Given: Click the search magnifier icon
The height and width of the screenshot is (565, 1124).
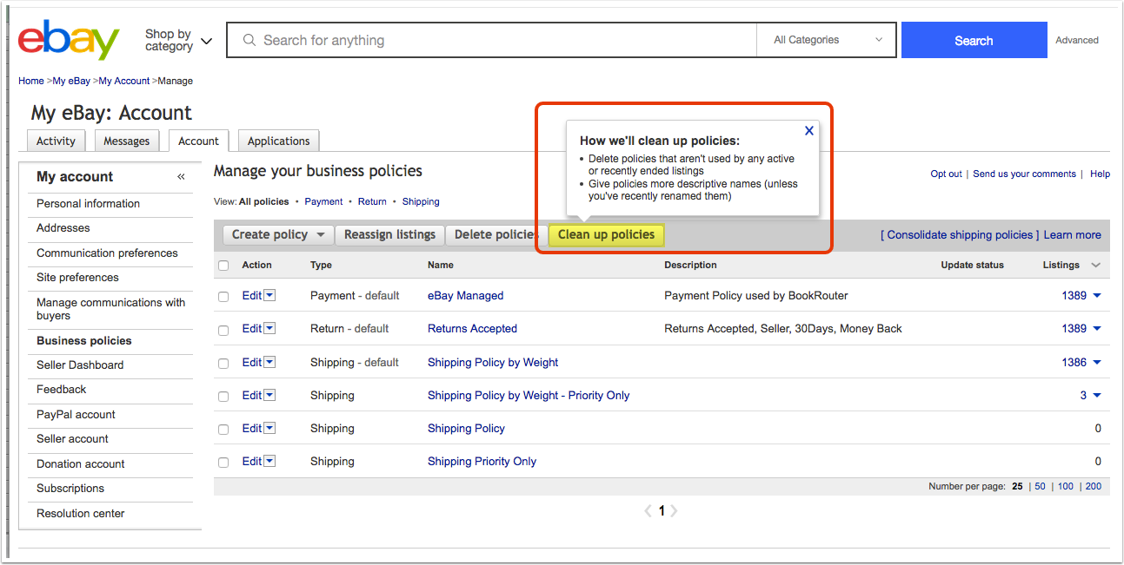Looking at the screenshot, I should coord(249,40).
